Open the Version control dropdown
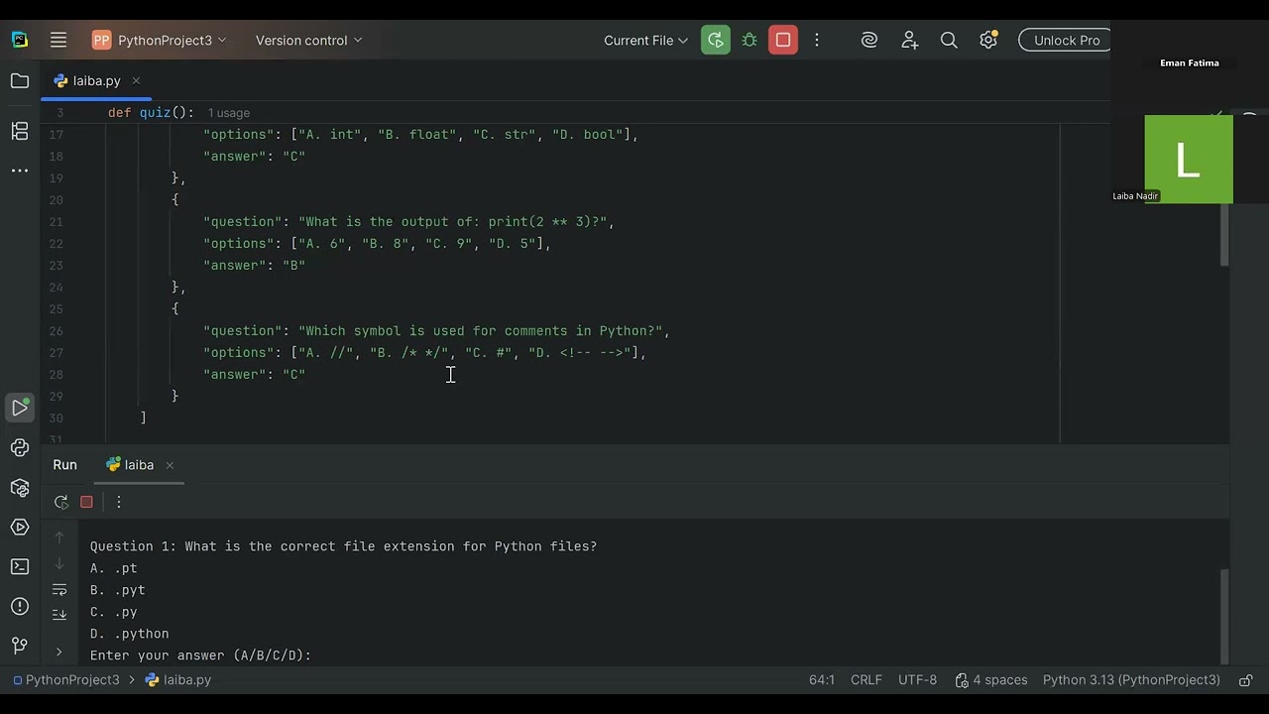The image size is (1269, 714). (309, 41)
